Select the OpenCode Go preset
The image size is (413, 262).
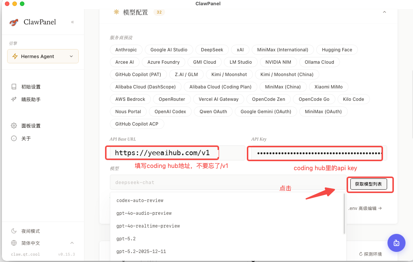click(x=314, y=99)
